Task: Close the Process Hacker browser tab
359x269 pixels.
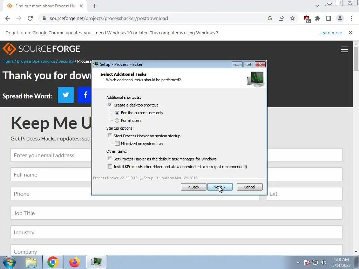Action: click(81, 6)
